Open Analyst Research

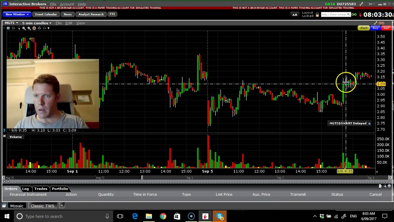click(x=91, y=14)
